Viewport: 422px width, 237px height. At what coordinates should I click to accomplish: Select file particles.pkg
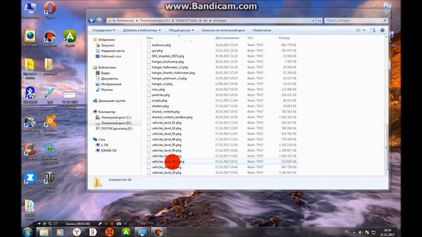161,95
